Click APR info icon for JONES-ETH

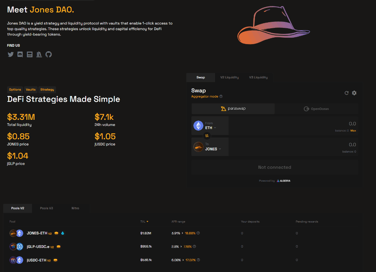click(x=198, y=233)
